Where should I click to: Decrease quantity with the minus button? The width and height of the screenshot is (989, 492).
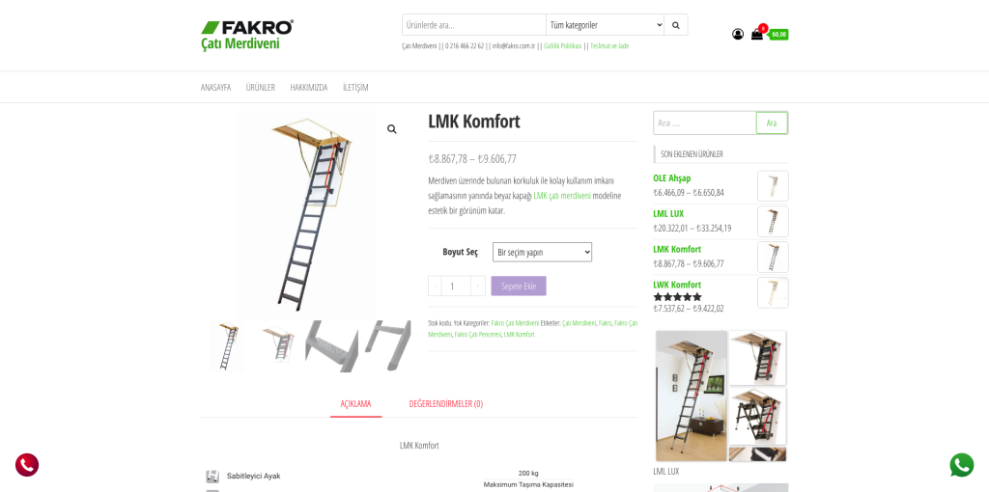[435, 286]
